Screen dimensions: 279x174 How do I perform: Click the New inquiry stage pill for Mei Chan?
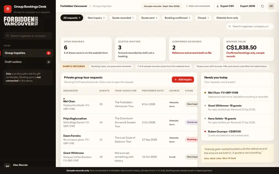pos(191,104)
